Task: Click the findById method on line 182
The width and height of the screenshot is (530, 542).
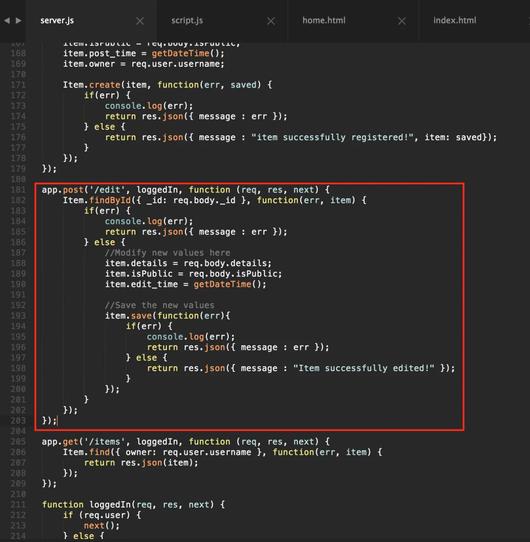Action: pos(110,200)
